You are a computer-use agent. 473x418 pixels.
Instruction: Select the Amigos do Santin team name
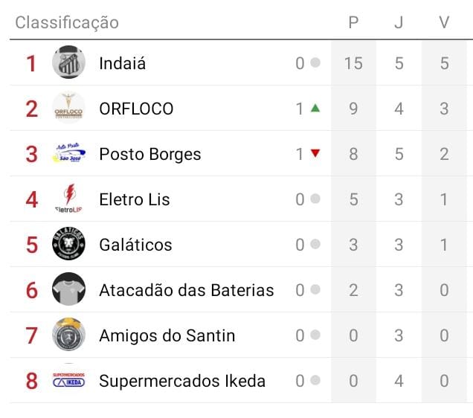point(167,335)
